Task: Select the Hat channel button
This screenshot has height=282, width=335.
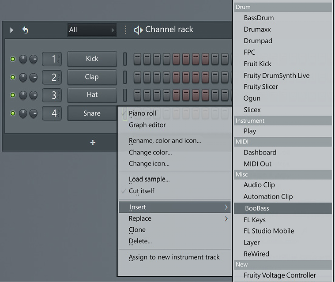Action: coord(92,95)
